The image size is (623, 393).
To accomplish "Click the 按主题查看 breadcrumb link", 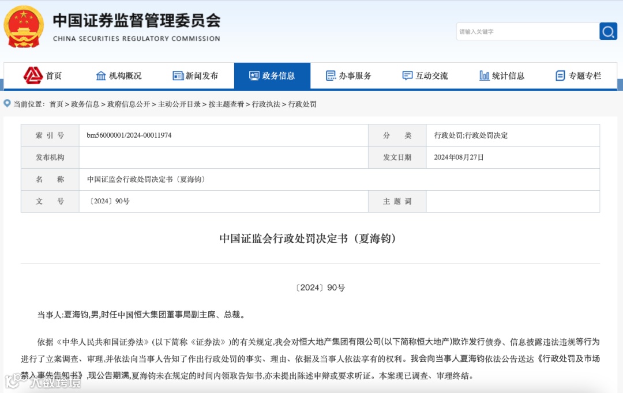I will tap(226, 104).
